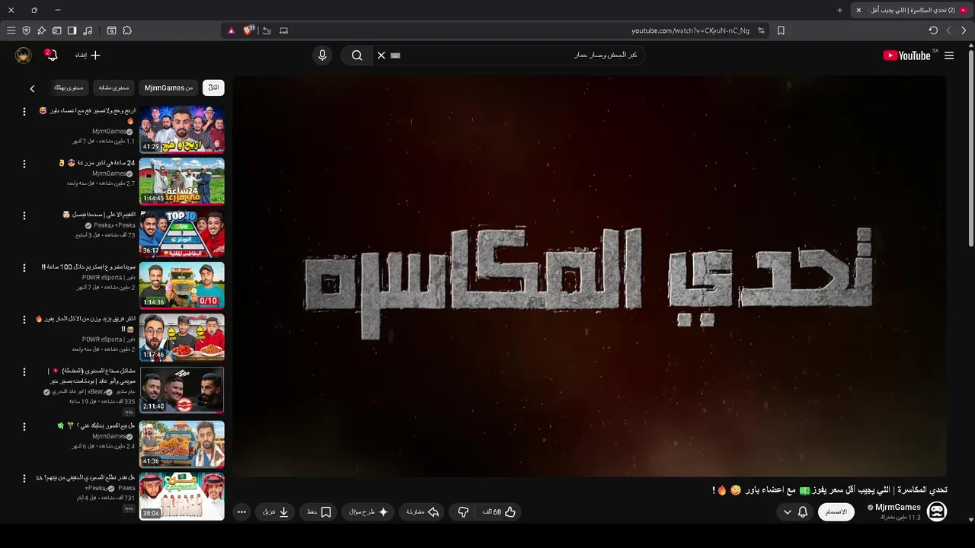Image resolution: width=975 pixels, height=548 pixels.
Task: Open the on-screen keyboard icon in search
Action: click(x=395, y=56)
